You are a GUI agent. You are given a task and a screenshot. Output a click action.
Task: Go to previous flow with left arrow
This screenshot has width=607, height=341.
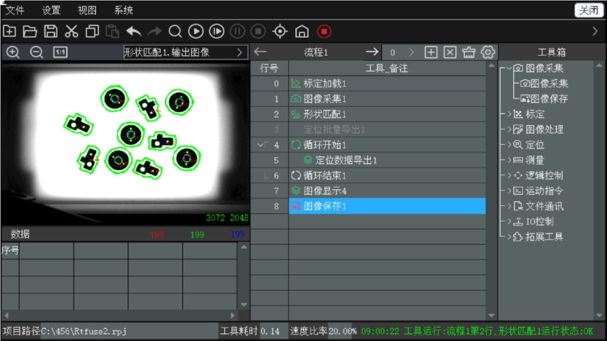pos(261,52)
